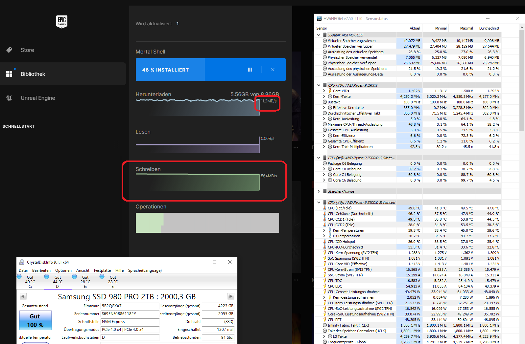Expand Core VIDs row

[x=324, y=91]
